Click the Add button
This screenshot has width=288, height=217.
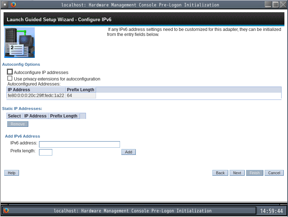pos(129,152)
